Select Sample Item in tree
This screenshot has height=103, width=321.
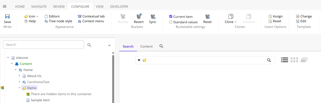pyautogui.click(x=38, y=100)
